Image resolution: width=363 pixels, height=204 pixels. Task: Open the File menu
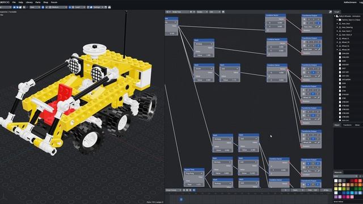pos(14,2)
